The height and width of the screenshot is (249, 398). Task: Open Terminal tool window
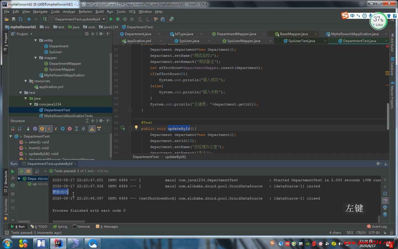pos(81,227)
